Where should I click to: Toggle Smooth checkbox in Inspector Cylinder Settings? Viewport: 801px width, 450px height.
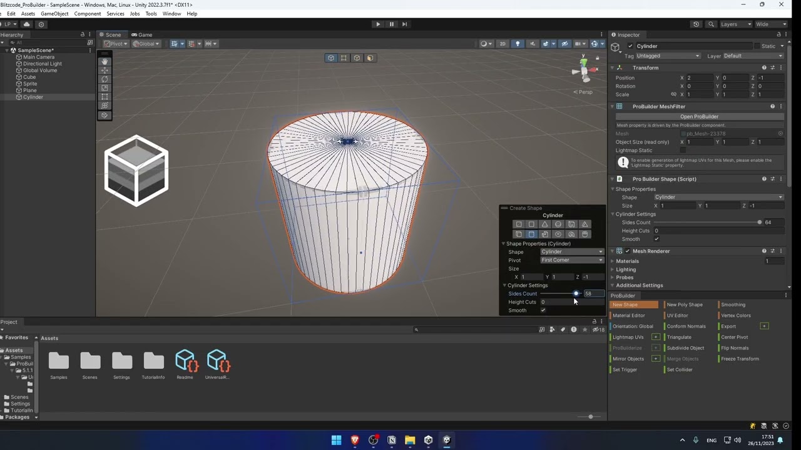(x=656, y=239)
